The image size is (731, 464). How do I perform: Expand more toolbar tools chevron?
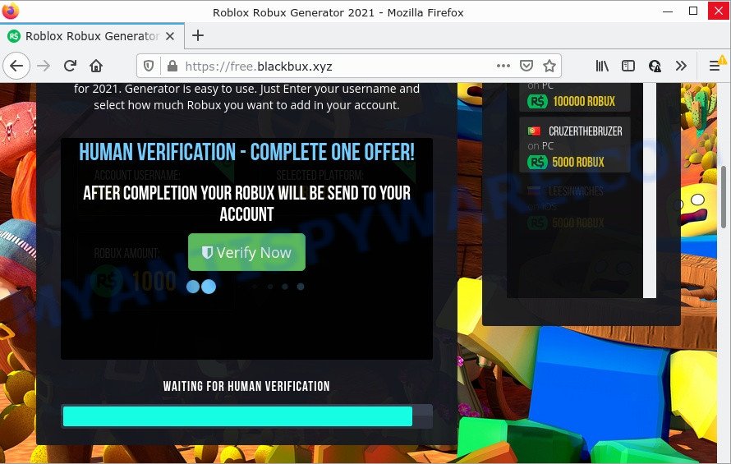coord(681,67)
